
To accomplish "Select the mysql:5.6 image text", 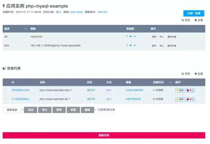I will [36, 36].
